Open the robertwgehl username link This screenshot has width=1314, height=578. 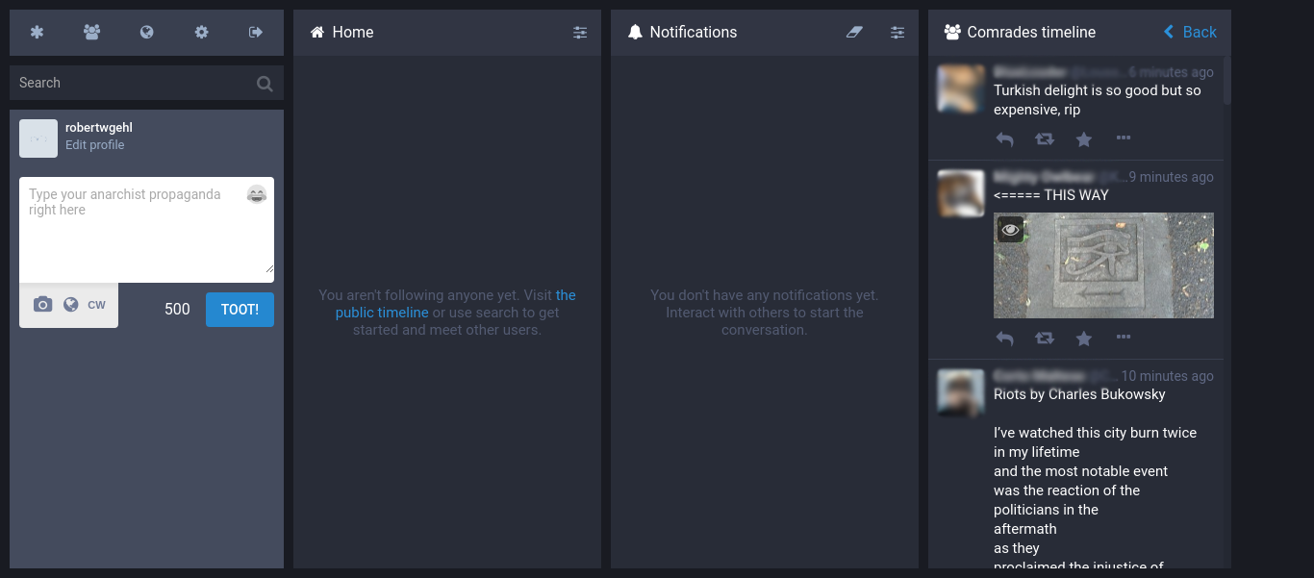[x=99, y=127]
